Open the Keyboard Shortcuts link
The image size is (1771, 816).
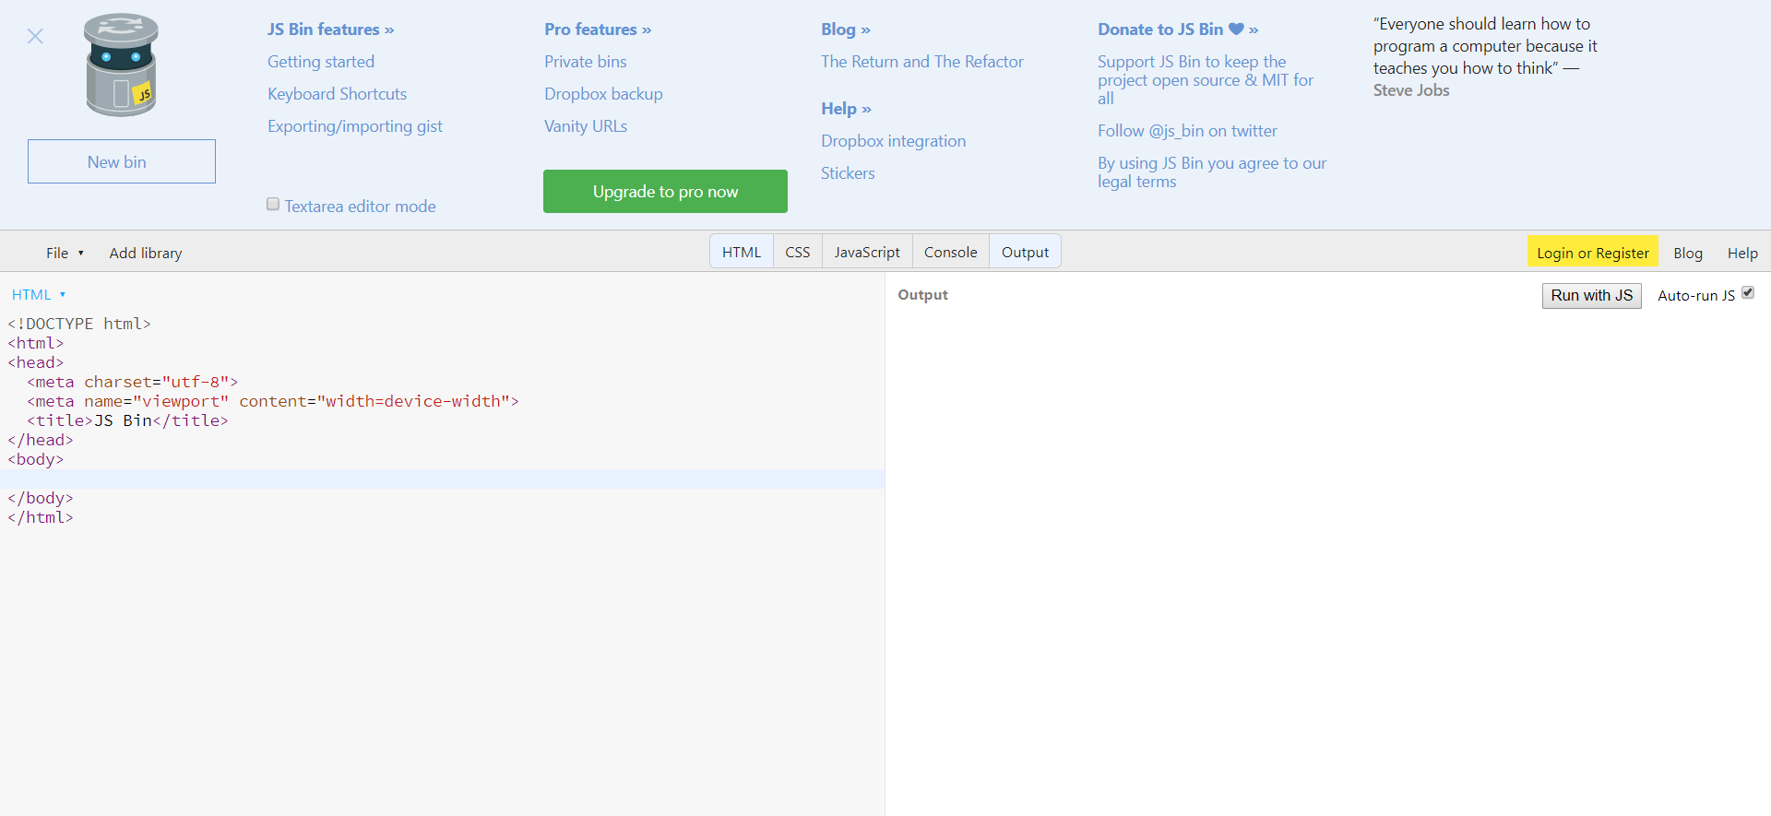click(337, 94)
